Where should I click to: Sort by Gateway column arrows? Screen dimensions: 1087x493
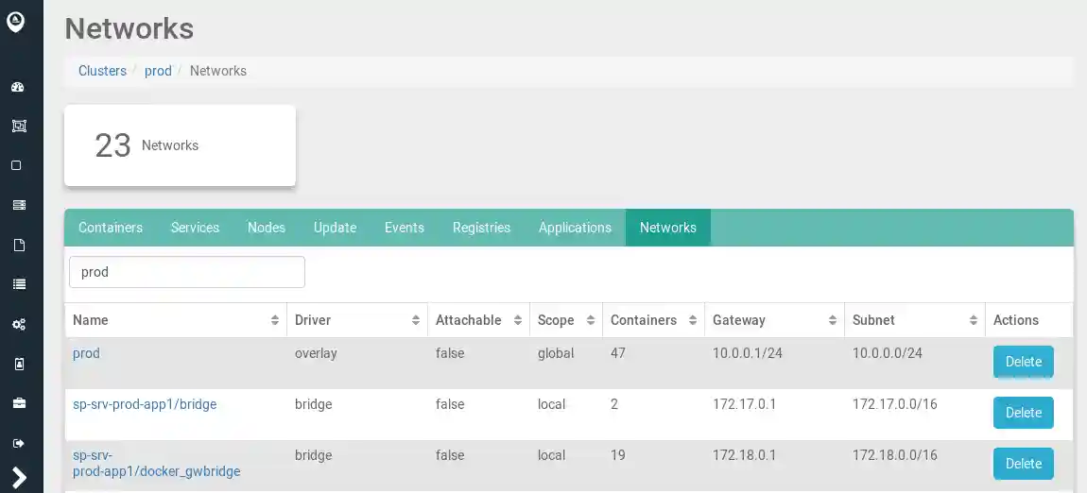[833, 320]
